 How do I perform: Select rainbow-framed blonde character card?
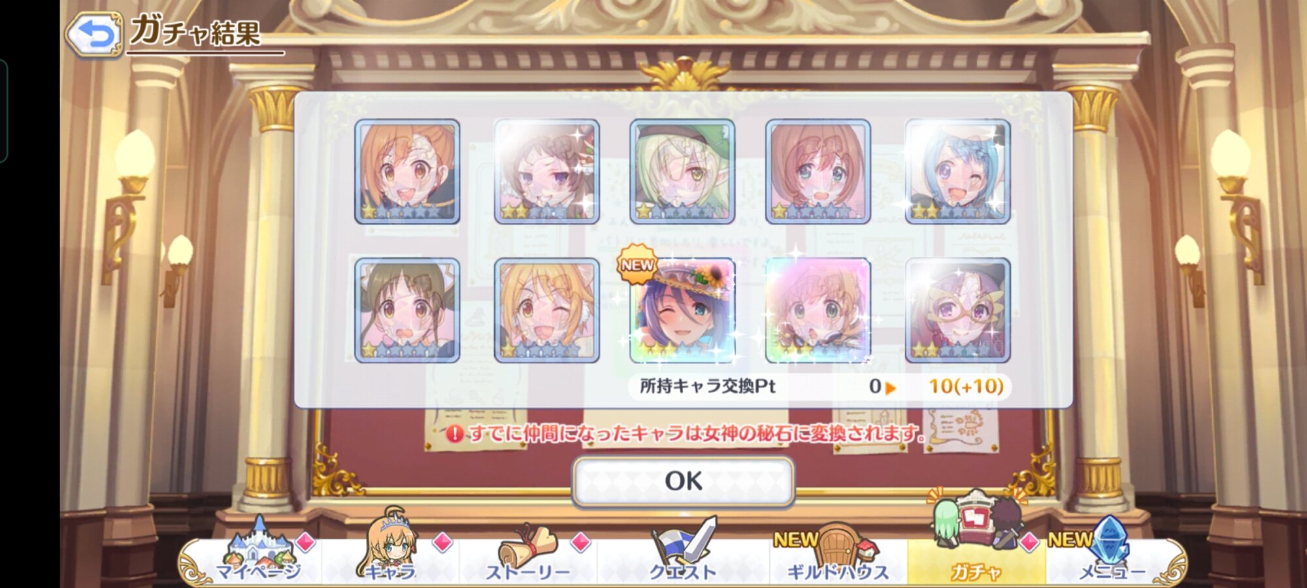[818, 310]
